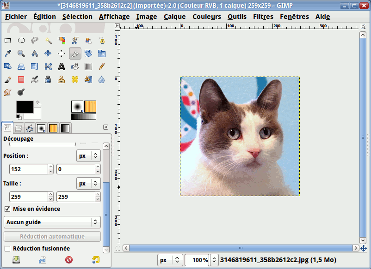Uncheck the Mise en évidence checkbox

tap(7, 209)
